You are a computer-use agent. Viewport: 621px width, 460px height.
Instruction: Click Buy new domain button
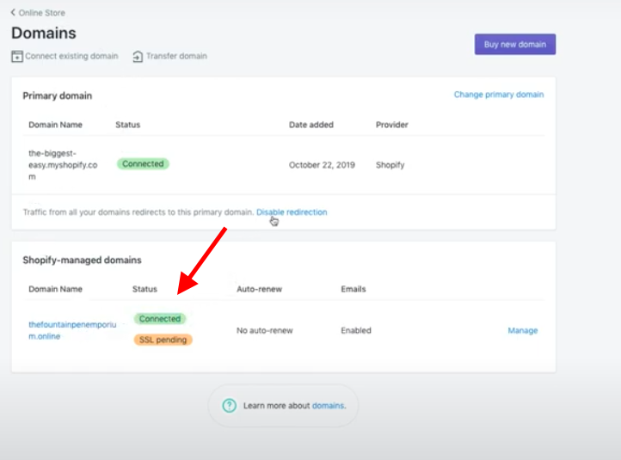[515, 45]
